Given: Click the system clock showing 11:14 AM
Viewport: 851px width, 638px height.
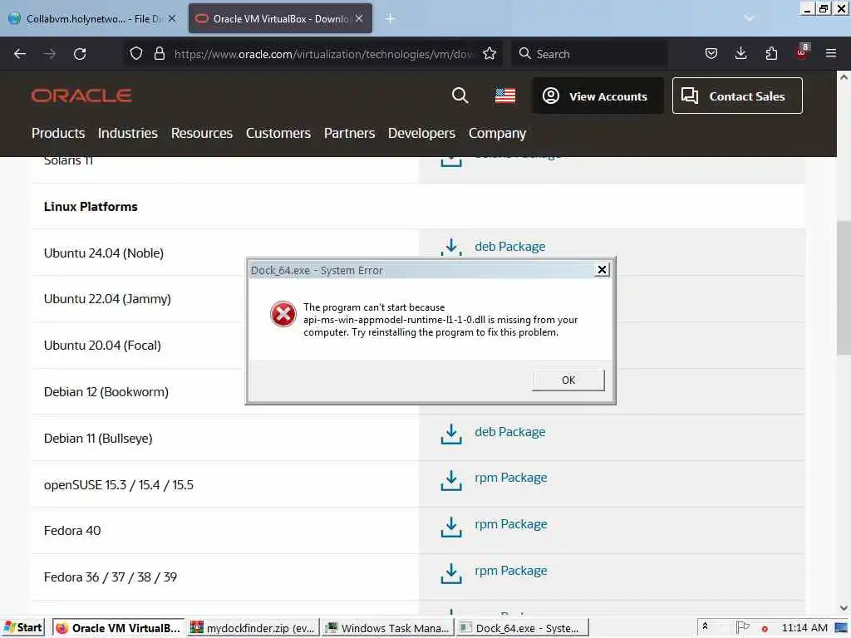Looking at the screenshot, I should point(804,628).
